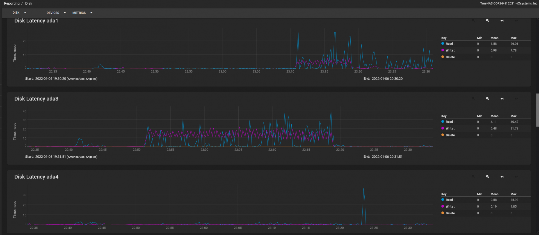Viewport: 539px width, 235px height.
Task: Step back in time on ada3 chart
Action: click(x=502, y=99)
